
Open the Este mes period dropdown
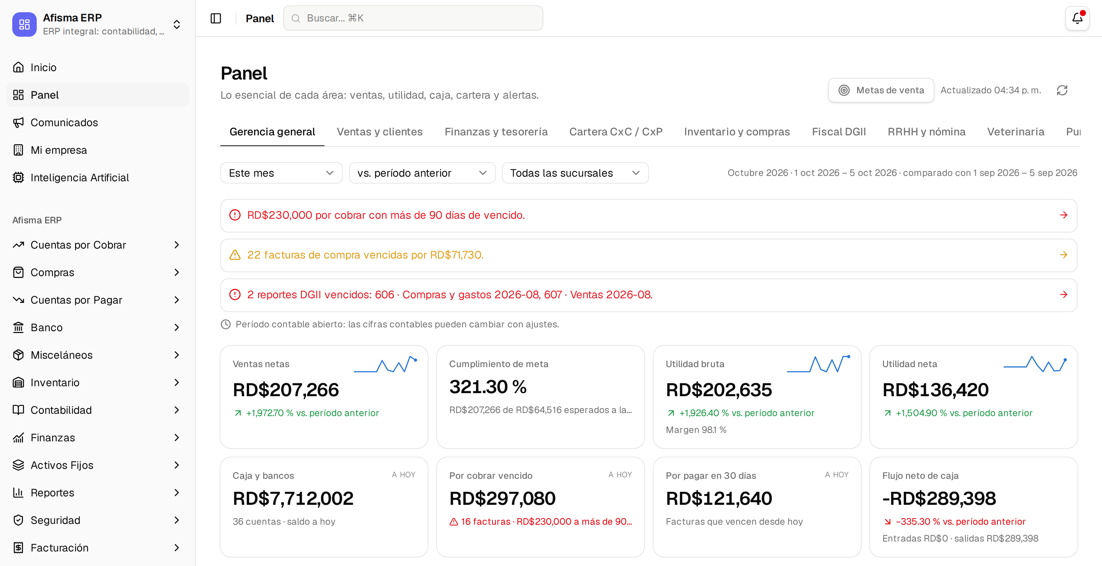(x=281, y=173)
